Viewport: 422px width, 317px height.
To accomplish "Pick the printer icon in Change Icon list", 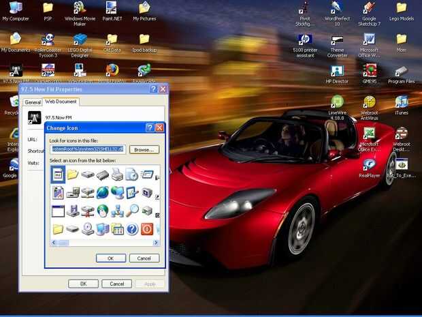I will (x=117, y=175).
